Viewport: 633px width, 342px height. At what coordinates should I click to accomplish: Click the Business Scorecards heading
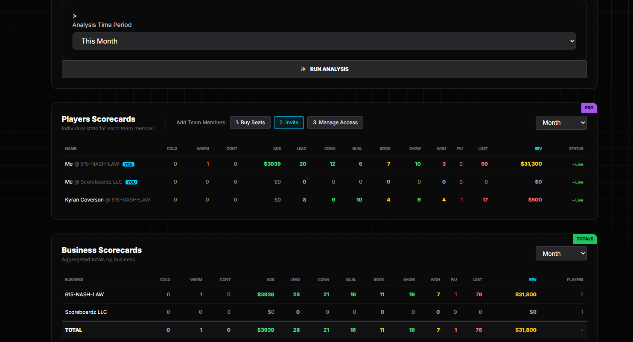[102, 250]
